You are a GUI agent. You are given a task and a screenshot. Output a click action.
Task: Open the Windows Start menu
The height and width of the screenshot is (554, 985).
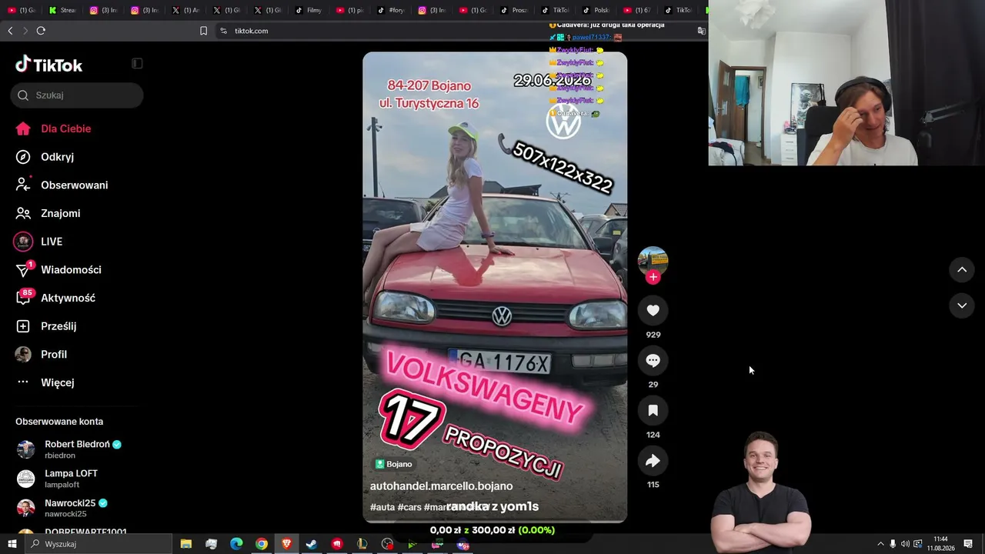click(12, 544)
